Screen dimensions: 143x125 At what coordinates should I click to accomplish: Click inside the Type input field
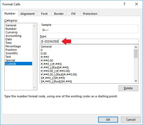pyautogui.click(x=89, y=41)
